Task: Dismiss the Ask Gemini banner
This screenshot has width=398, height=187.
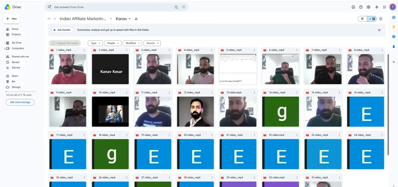Action: click(x=379, y=30)
